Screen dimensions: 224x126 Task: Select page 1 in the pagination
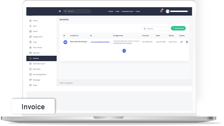[x=124, y=51]
